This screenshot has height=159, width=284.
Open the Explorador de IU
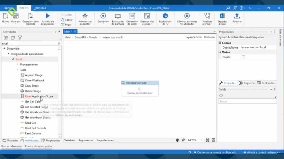point(165,19)
